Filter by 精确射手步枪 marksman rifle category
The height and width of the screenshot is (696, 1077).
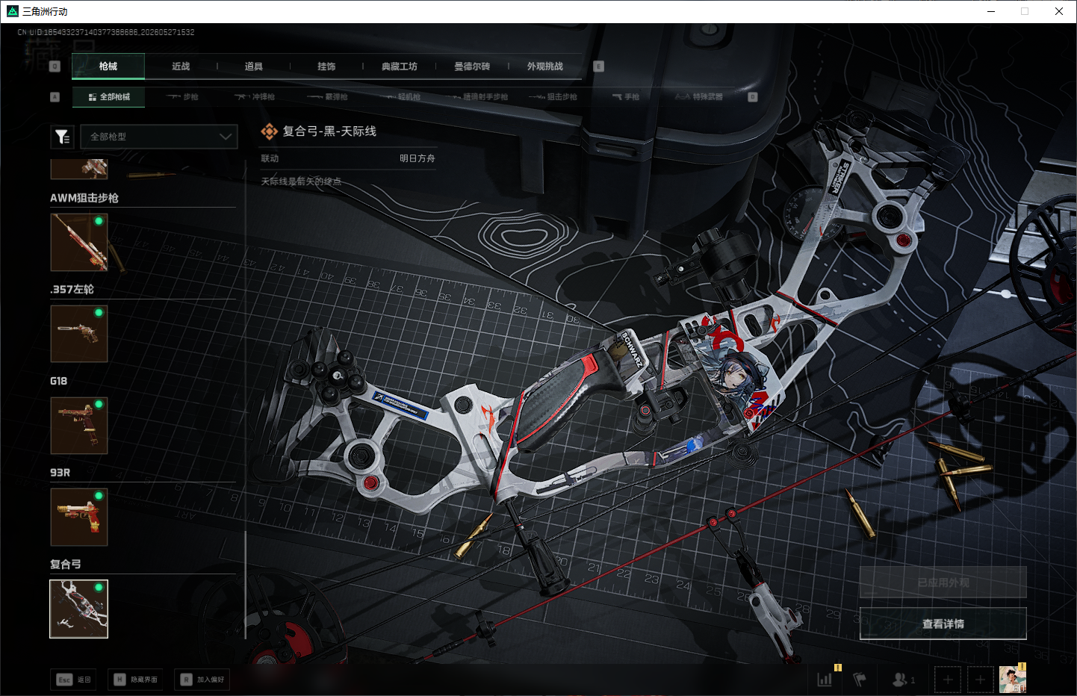coord(479,97)
